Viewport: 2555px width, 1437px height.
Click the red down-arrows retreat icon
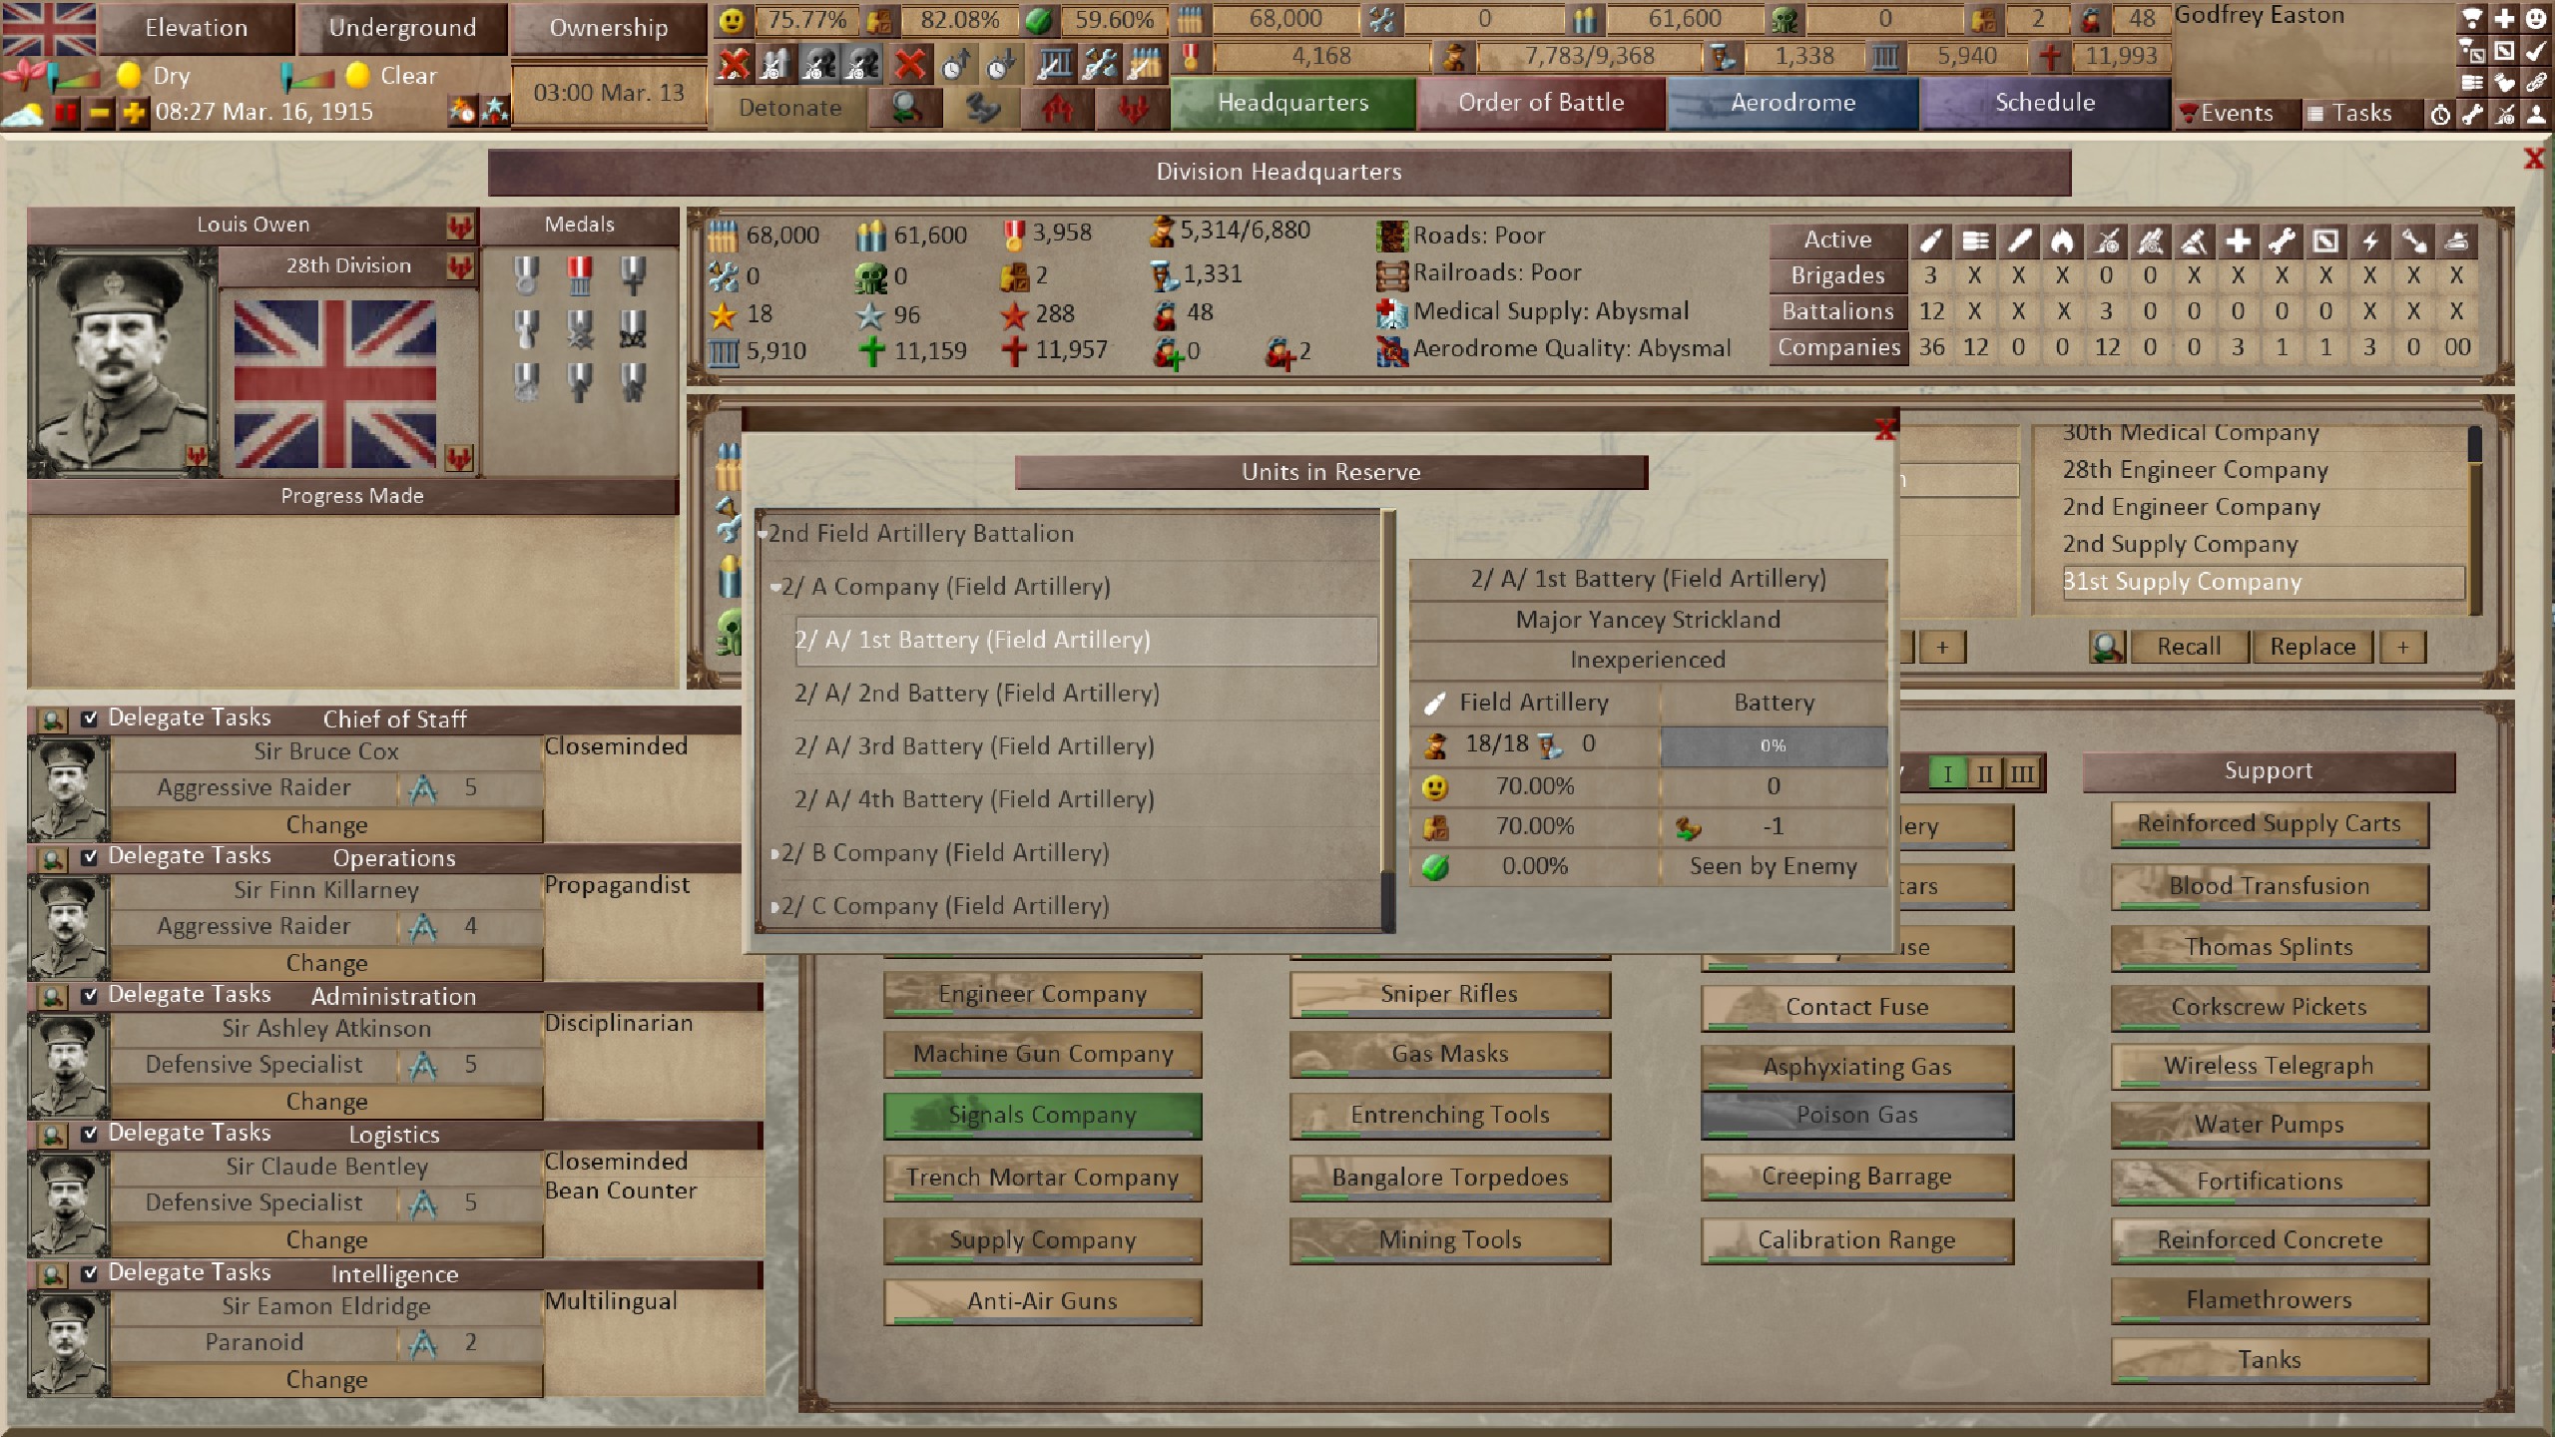(1134, 108)
